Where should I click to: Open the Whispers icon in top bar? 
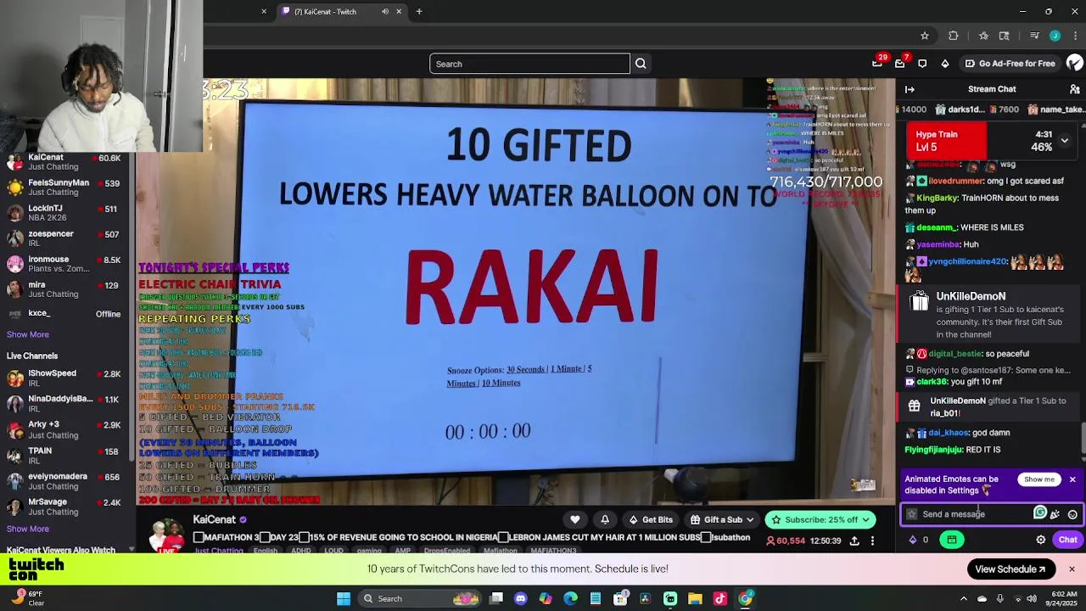[x=922, y=64]
